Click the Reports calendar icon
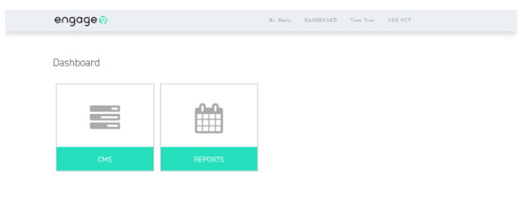The width and height of the screenshot is (522, 214). click(x=209, y=118)
